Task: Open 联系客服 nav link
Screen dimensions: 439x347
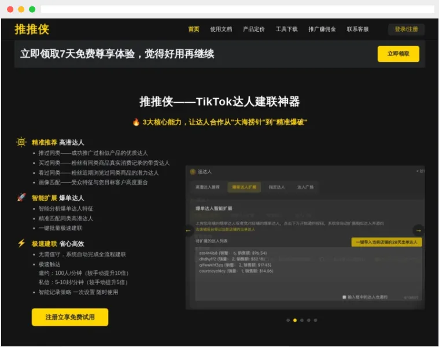Action: (358, 29)
